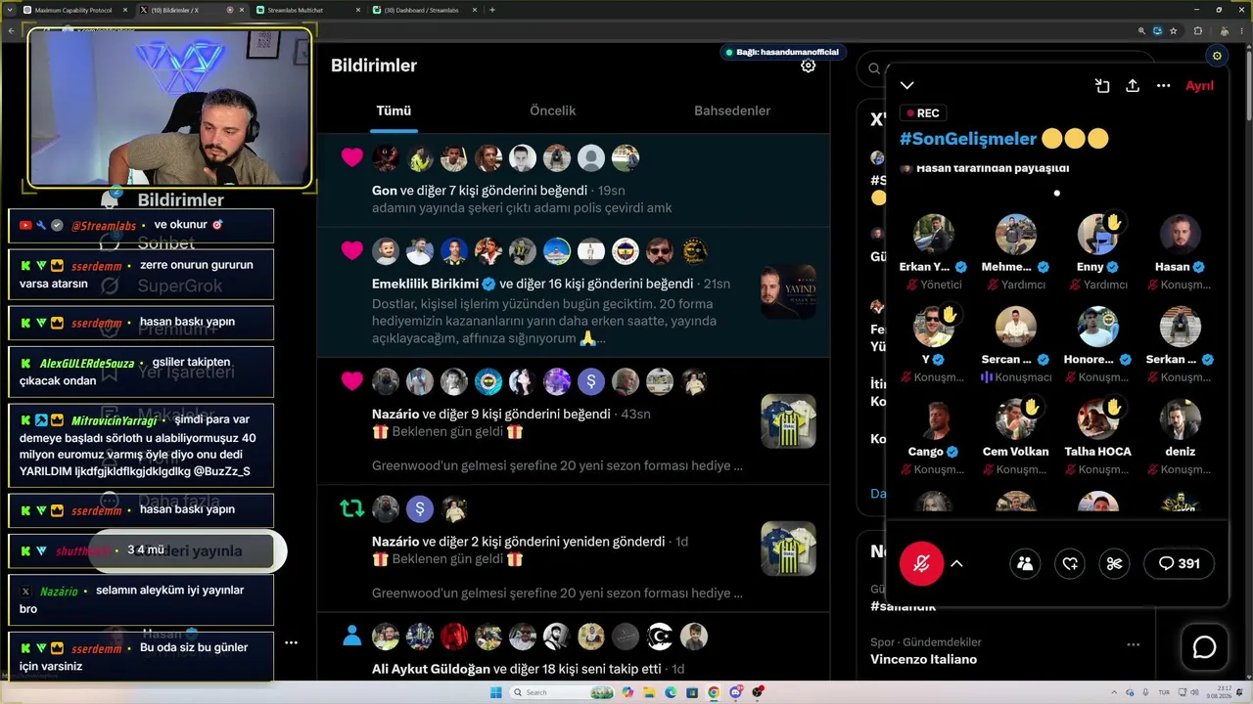Viewport: 1253px width, 704px height.
Task: Open Cem Volkan speaker avatar in Space
Action: (x=1016, y=419)
